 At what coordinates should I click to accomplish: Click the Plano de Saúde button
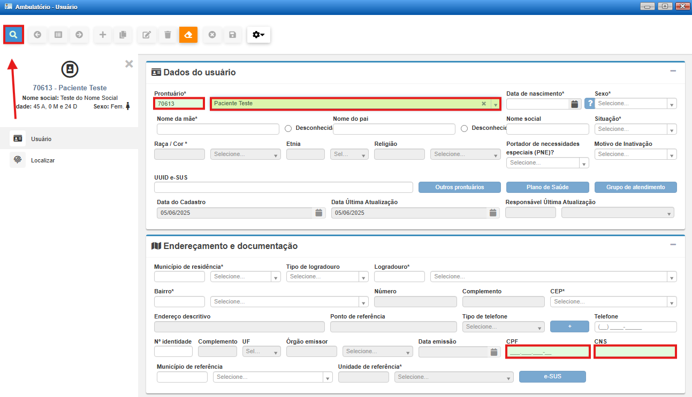(547, 188)
